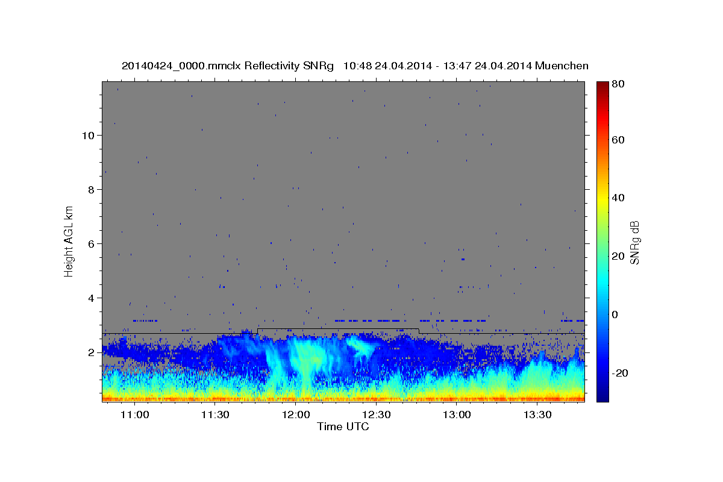Click the '11:30' time axis tick label

(x=215, y=415)
